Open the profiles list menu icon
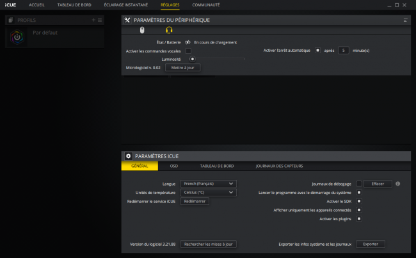Image resolution: width=416 pixels, height=258 pixels. click(100, 20)
